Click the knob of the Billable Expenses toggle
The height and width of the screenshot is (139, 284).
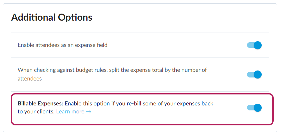click(x=257, y=108)
